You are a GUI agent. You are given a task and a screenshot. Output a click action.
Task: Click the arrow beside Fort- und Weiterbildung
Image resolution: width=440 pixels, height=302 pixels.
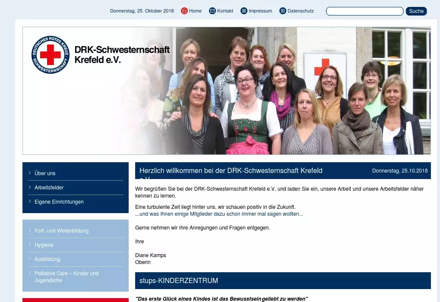coord(29,231)
